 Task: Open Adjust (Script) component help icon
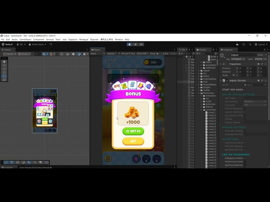point(258,80)
